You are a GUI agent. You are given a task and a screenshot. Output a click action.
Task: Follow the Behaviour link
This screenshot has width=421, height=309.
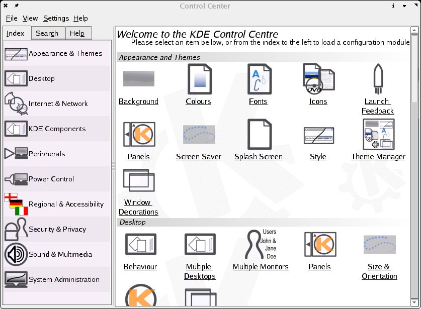(140, 267)
